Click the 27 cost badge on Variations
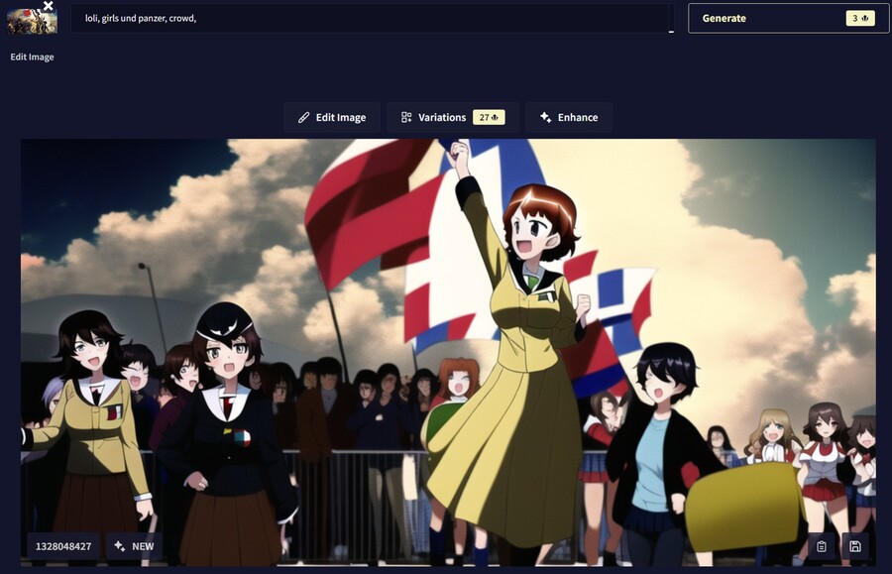The height and width of the screenshot is (574, 892). point(489,117)
